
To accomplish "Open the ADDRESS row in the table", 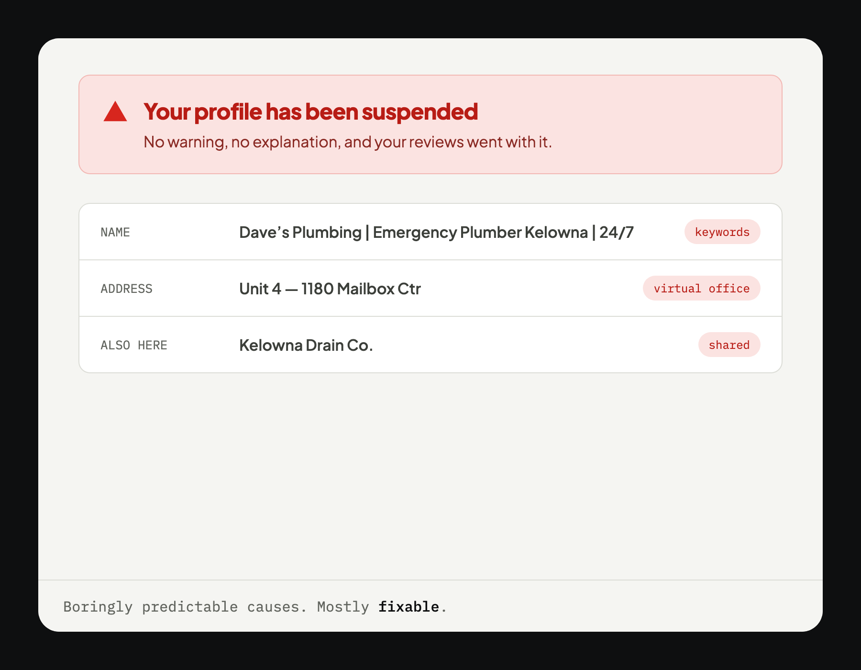I will 430,289.
